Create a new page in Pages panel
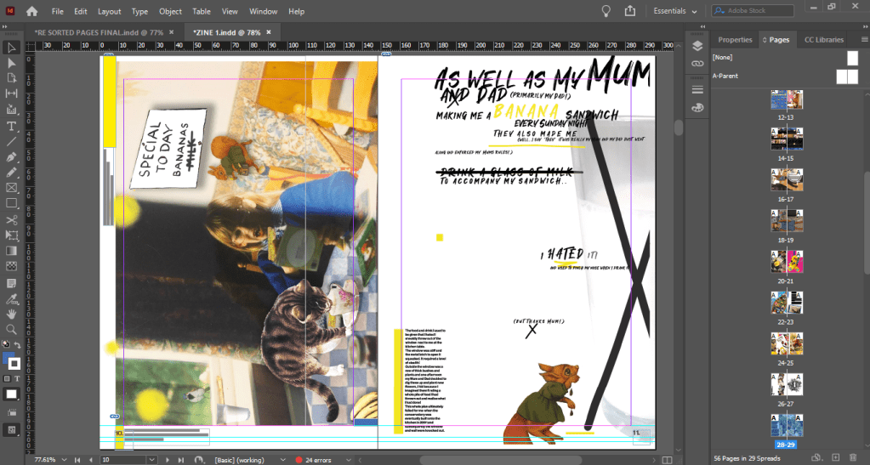The width and height of the screenshot is (870, 465). pos(835,458)
